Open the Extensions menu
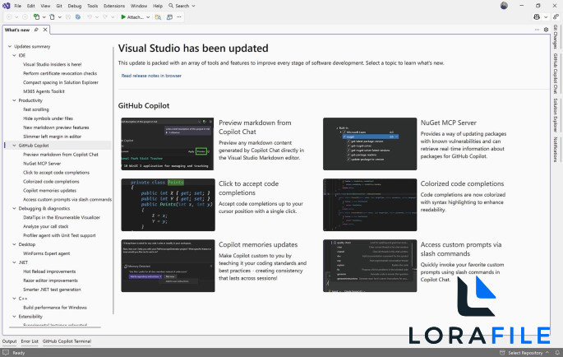This screenshot has height=357, width=563. (114, 6)
